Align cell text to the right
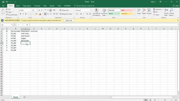Viewport: 180px width, 101px height. pos(51,14)
